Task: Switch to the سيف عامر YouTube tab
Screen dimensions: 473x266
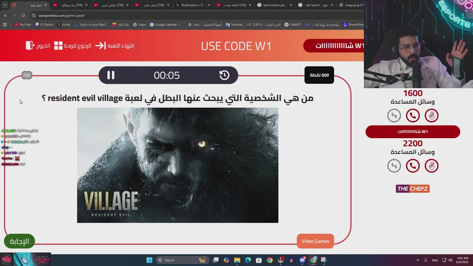Action: (152, 5)
